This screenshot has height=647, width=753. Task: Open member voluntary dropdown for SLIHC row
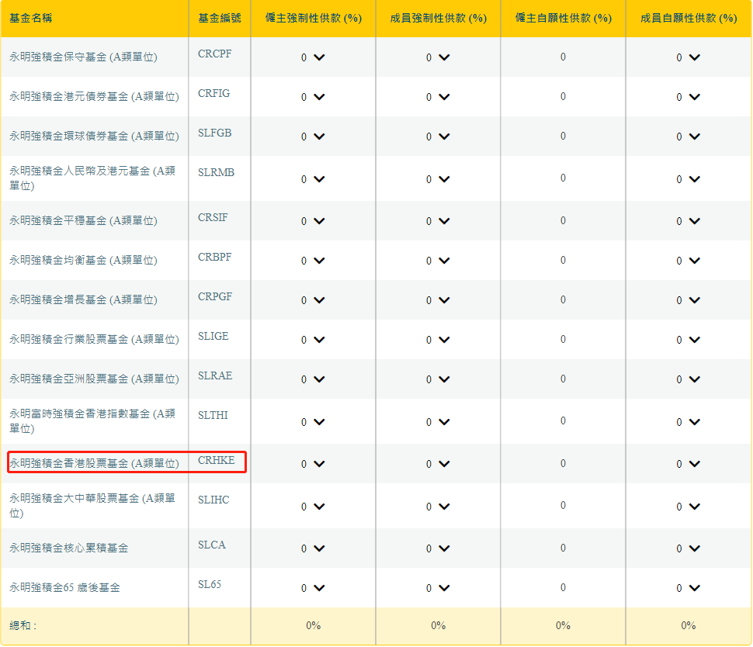(688, 507)
